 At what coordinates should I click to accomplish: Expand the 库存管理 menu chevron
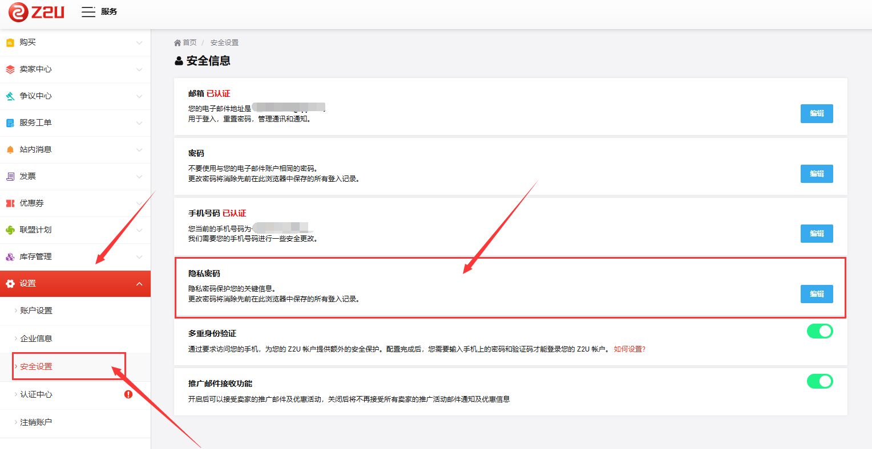[139, 257]
